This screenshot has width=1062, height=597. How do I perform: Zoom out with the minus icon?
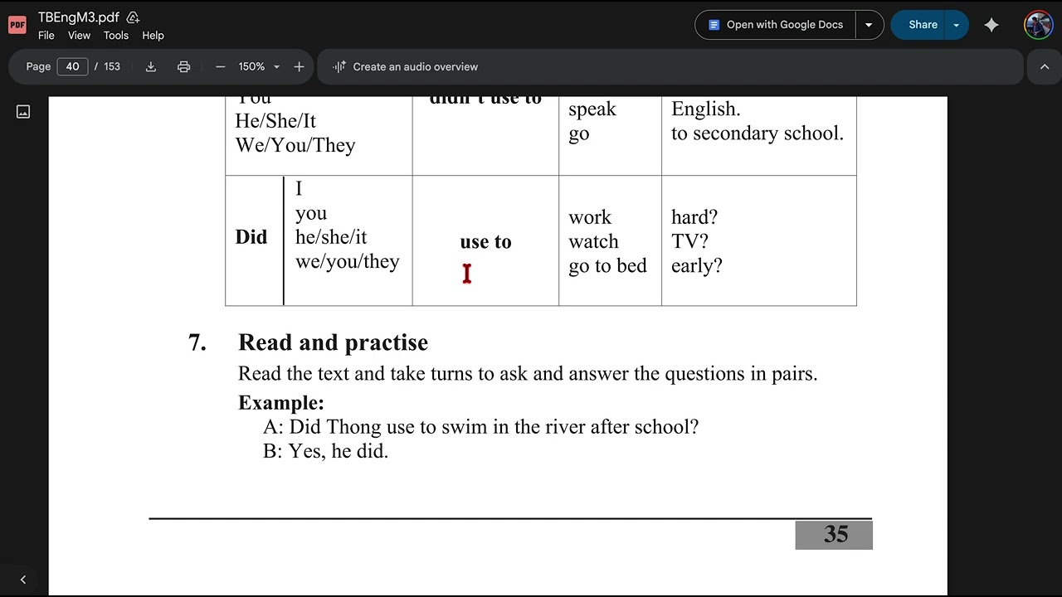click(x=220, y=67)
